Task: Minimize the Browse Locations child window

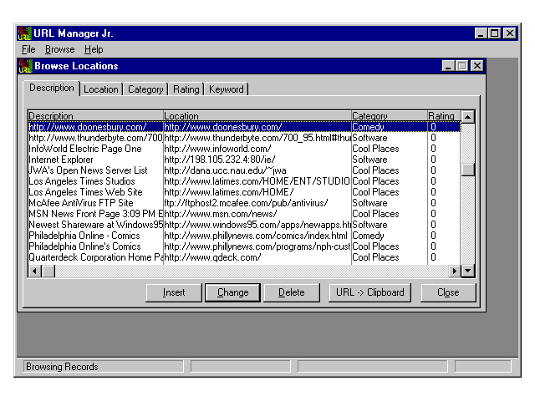Action: [449, 66]
